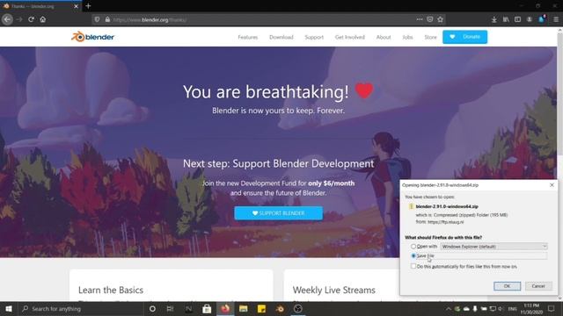Open Firefox account icon

[530, 19]
